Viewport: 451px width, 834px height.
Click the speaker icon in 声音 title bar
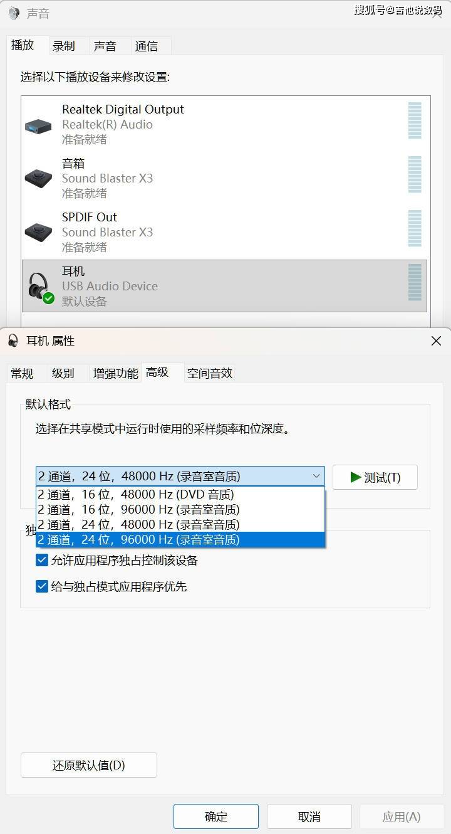coord(13,13)
